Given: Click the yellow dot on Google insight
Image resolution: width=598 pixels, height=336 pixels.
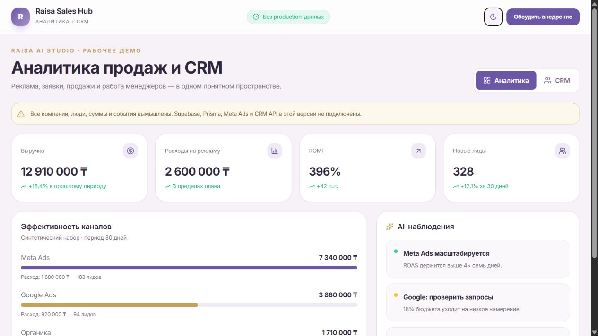Looking at the screenshot, I should pyautogui.click(x=396, y=295).
